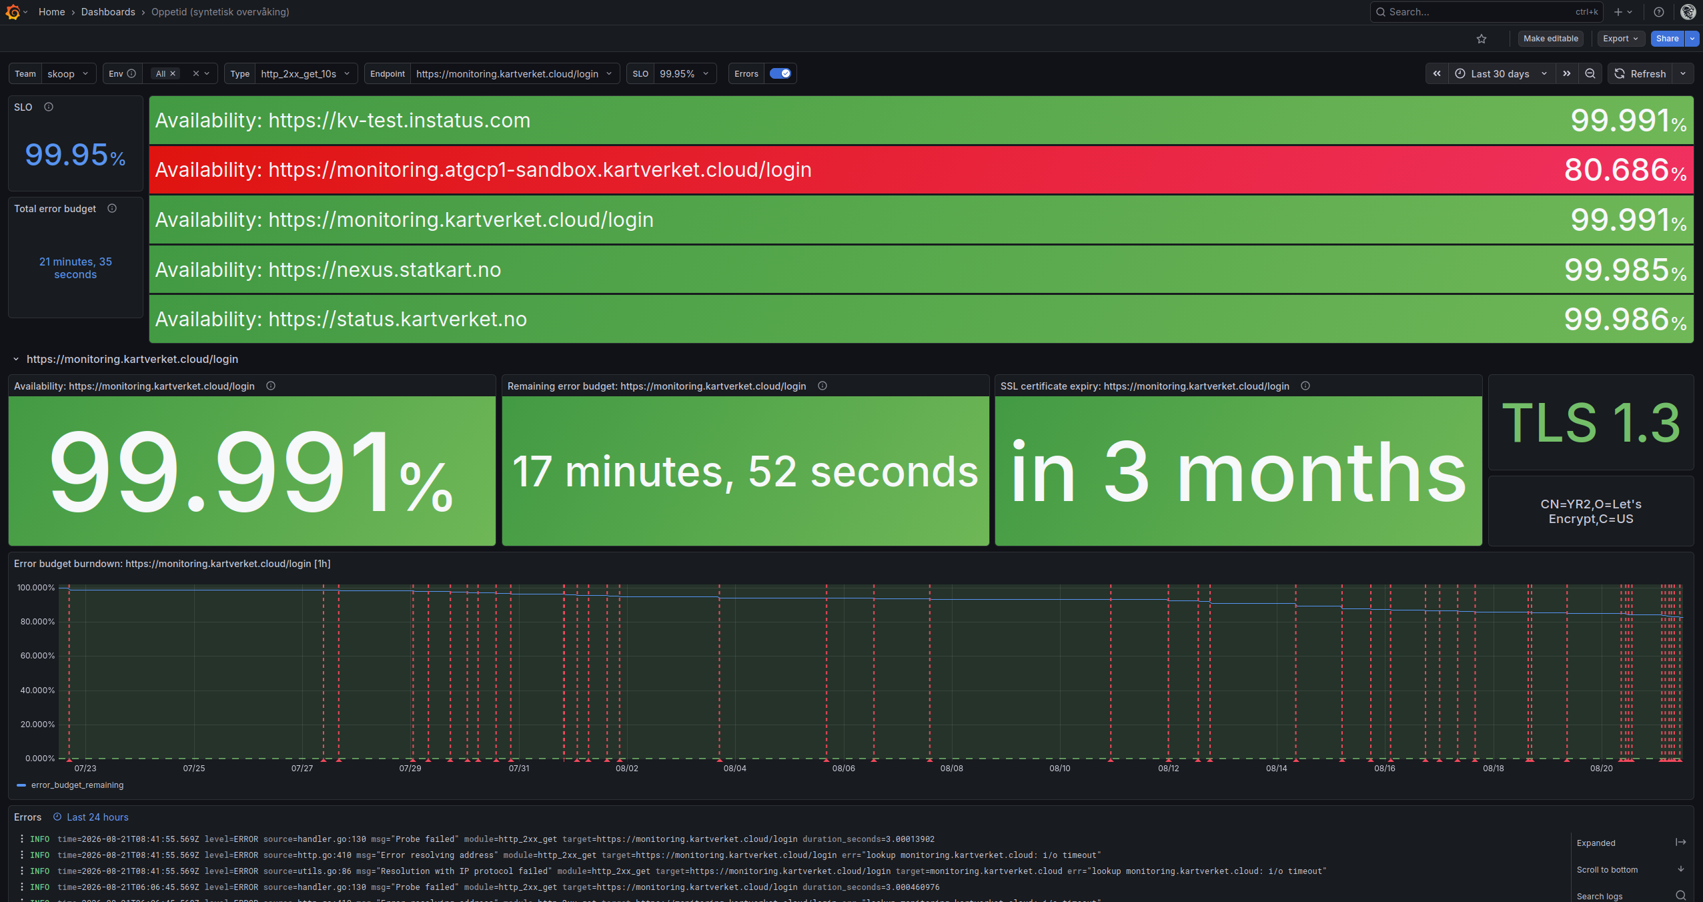The height and width of the screenshot is (902, 1703).
Task: Open the user profile avatar
Action: click(1688, 12)
